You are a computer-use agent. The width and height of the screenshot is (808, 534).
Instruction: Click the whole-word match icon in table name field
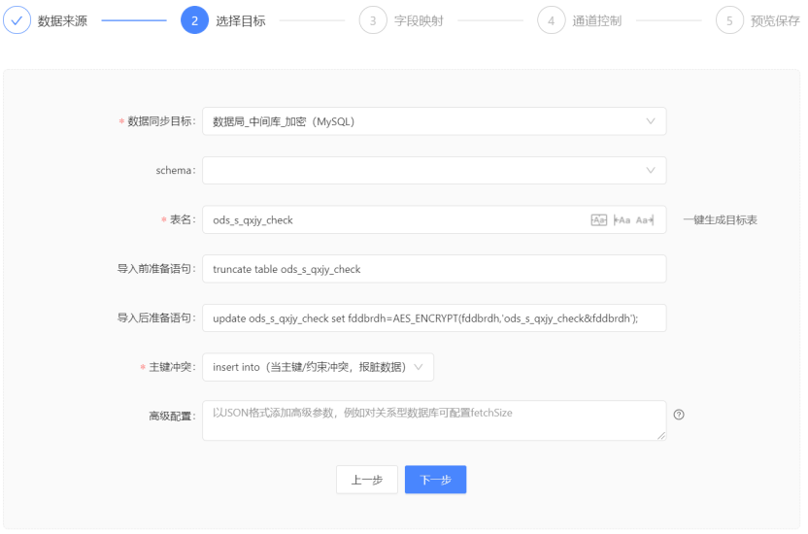tap(599, 220)
